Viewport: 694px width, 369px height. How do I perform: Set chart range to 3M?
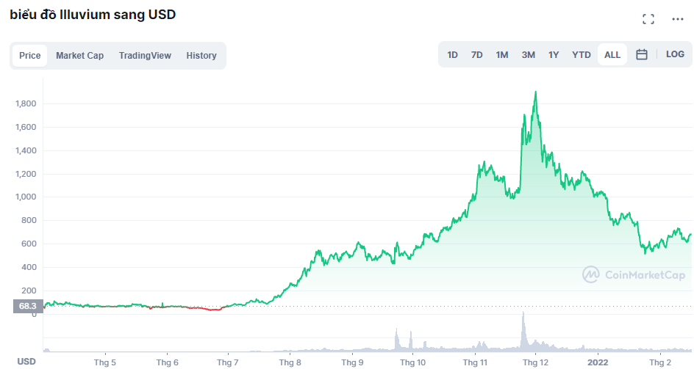point(529,55)
